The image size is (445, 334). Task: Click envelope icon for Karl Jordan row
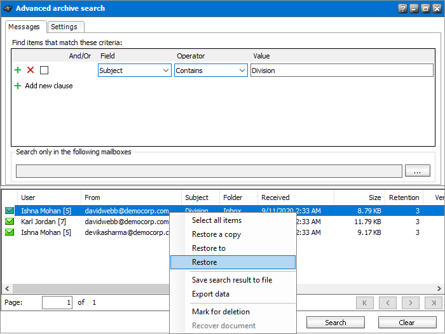tap(10, 222)
